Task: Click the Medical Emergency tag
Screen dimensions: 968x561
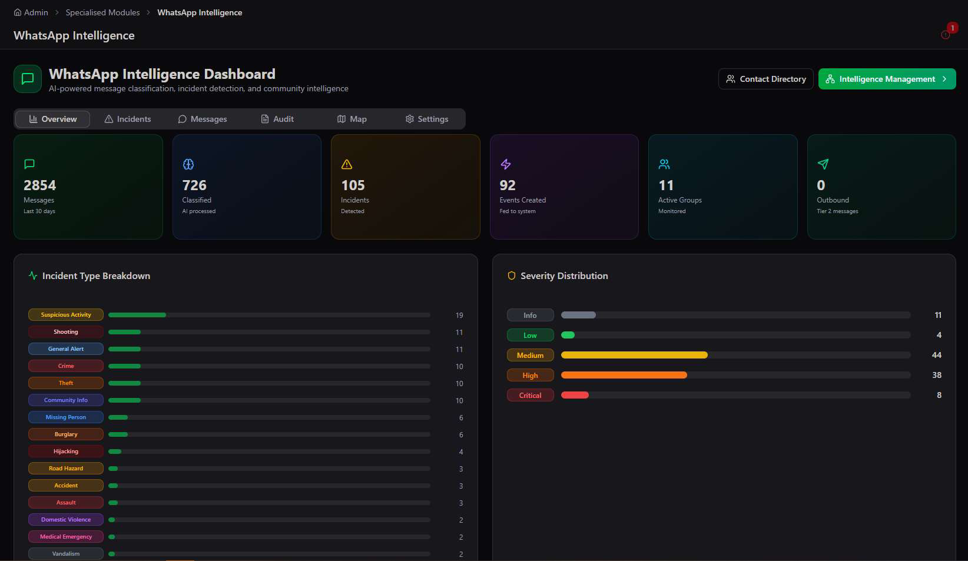Action: click(66, 537)
